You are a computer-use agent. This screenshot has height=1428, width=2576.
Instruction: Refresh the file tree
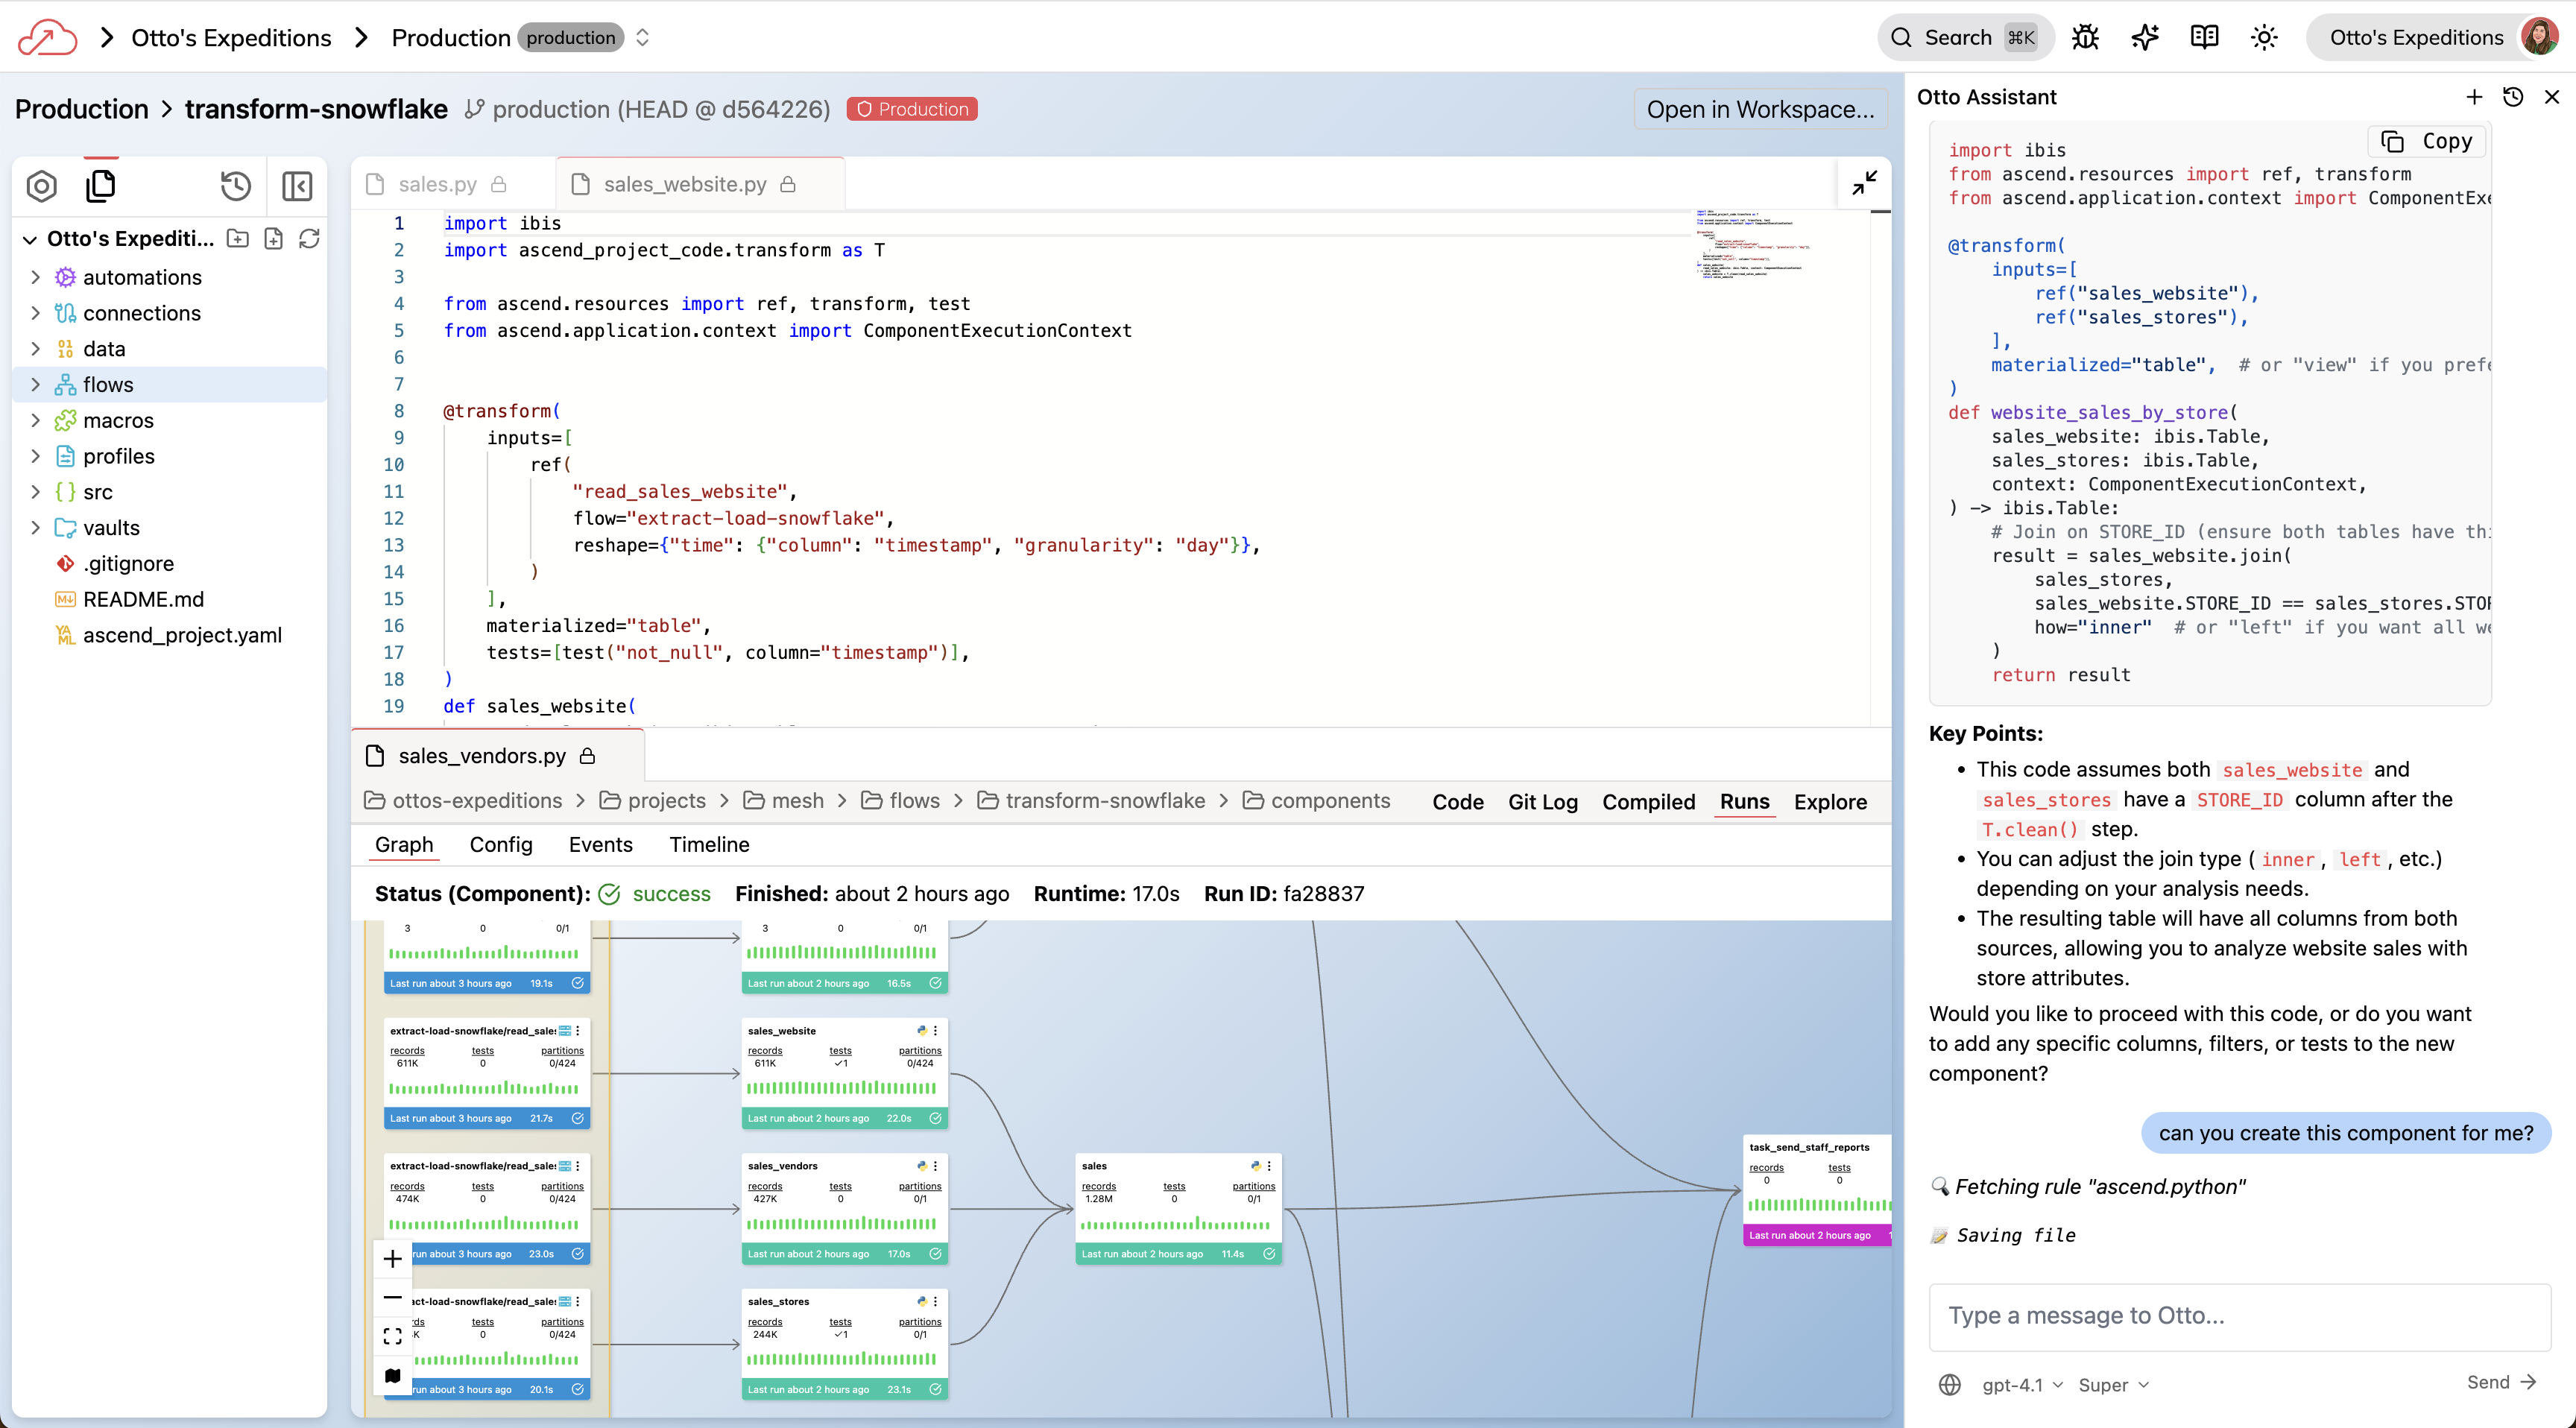[309, 238]
